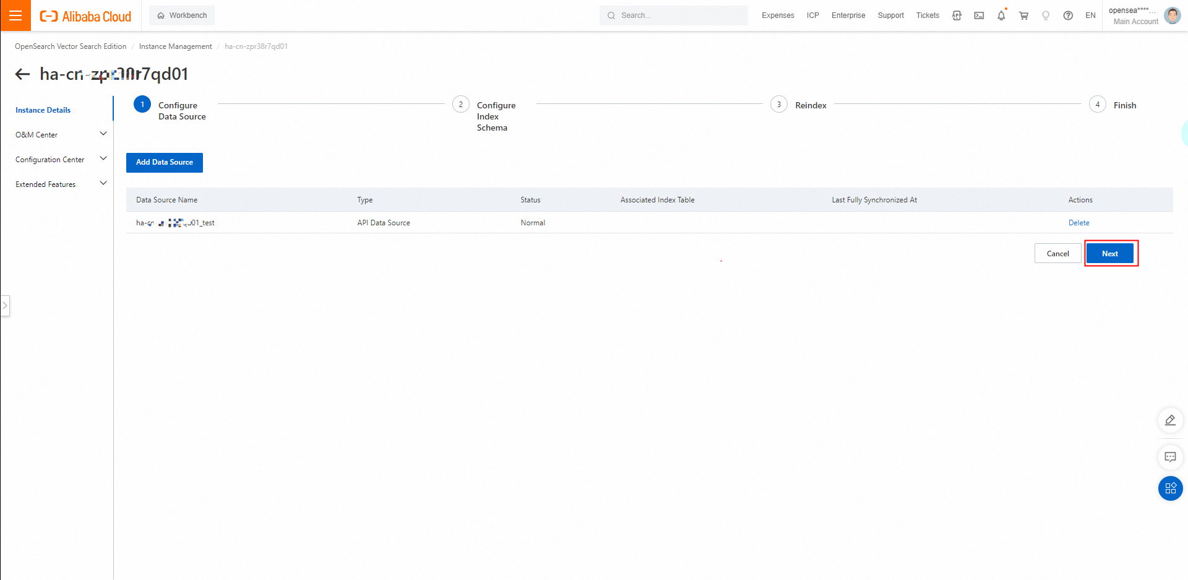Screen dimensions: 1188x580
Task: Click step 2 Configure Index Schema
Action: coord(484,115)
